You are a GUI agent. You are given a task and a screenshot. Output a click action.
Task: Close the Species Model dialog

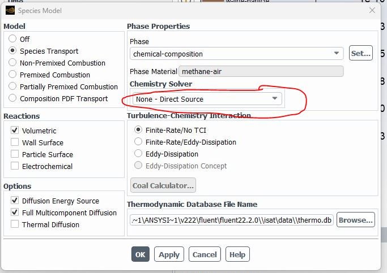[372, 10]
